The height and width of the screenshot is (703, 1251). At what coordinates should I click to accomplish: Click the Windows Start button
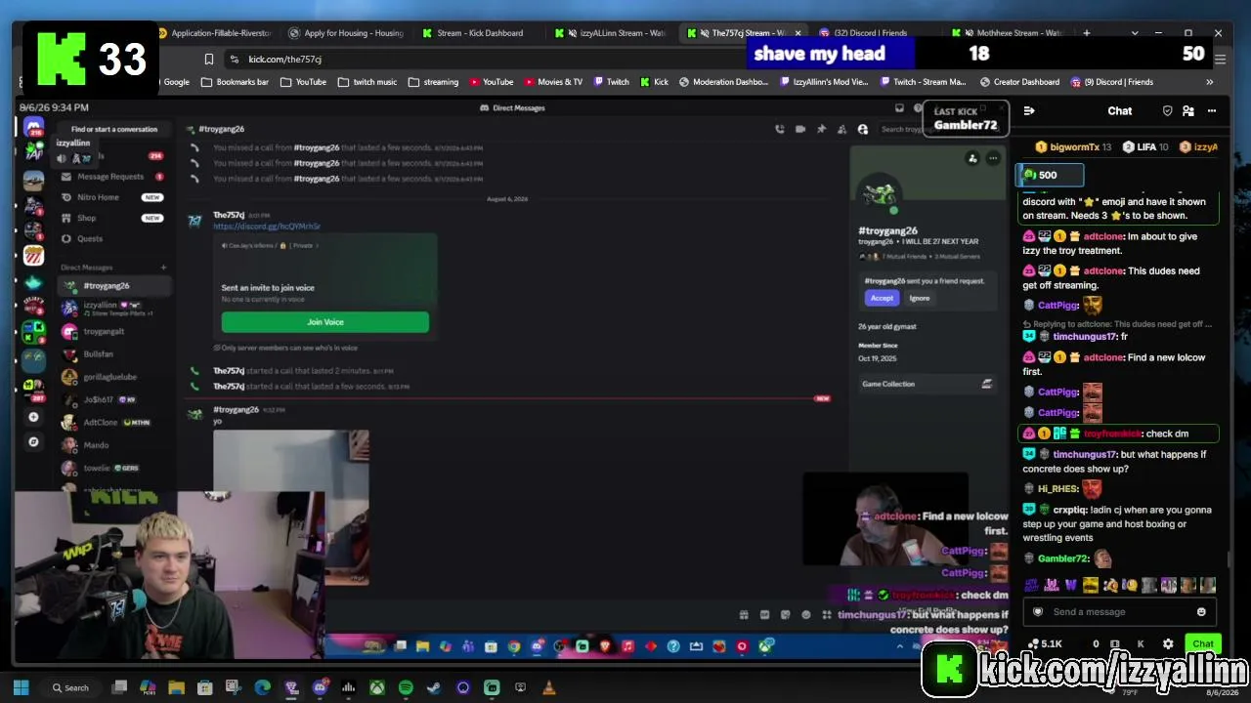tap(21, 688)
